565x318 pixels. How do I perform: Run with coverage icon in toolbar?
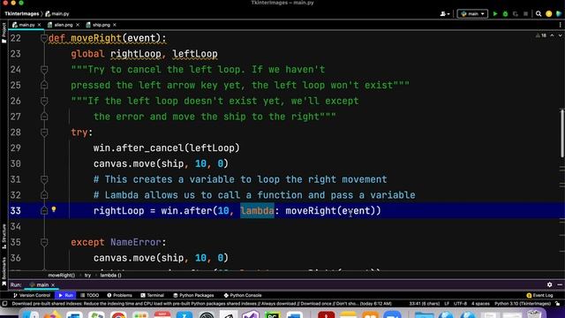tap(516, 14)
